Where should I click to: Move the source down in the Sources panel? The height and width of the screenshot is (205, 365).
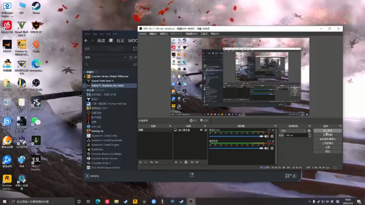click(x=197, y=162)
